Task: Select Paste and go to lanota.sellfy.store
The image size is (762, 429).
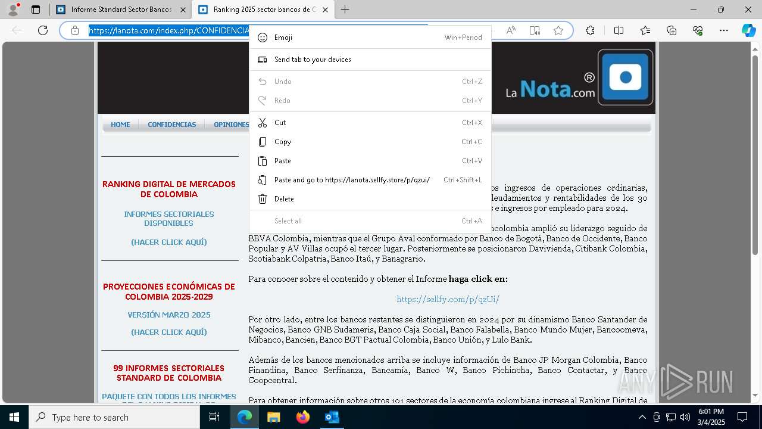Action: [370, 180]
